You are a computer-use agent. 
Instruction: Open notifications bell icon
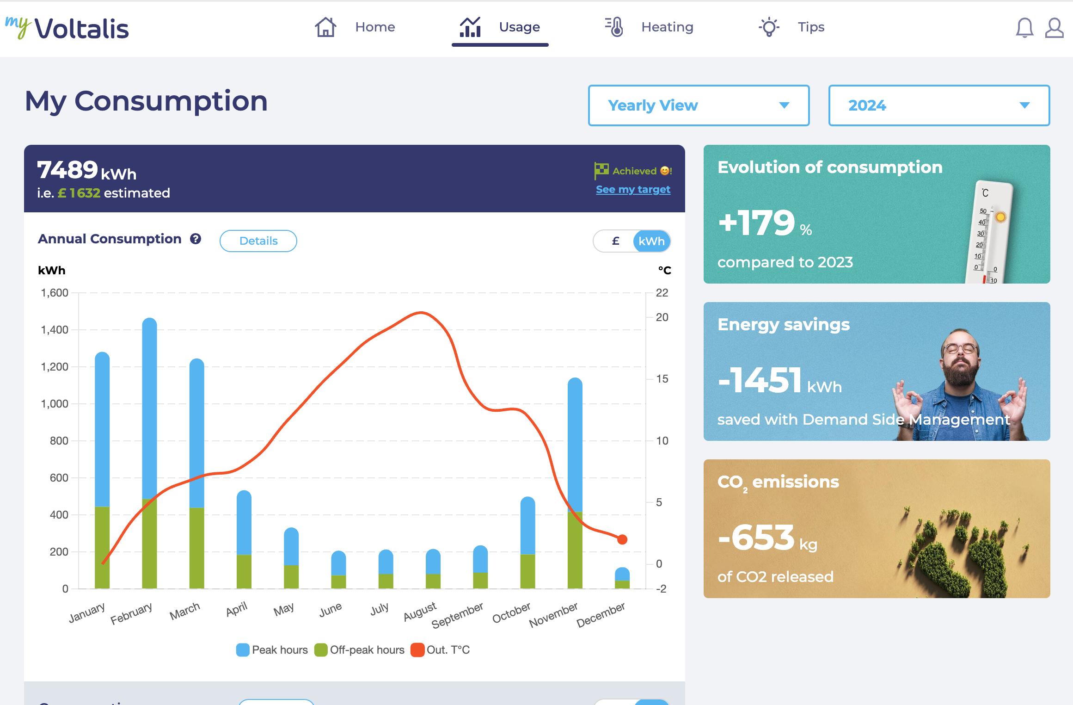click(x=1024, y=28)
